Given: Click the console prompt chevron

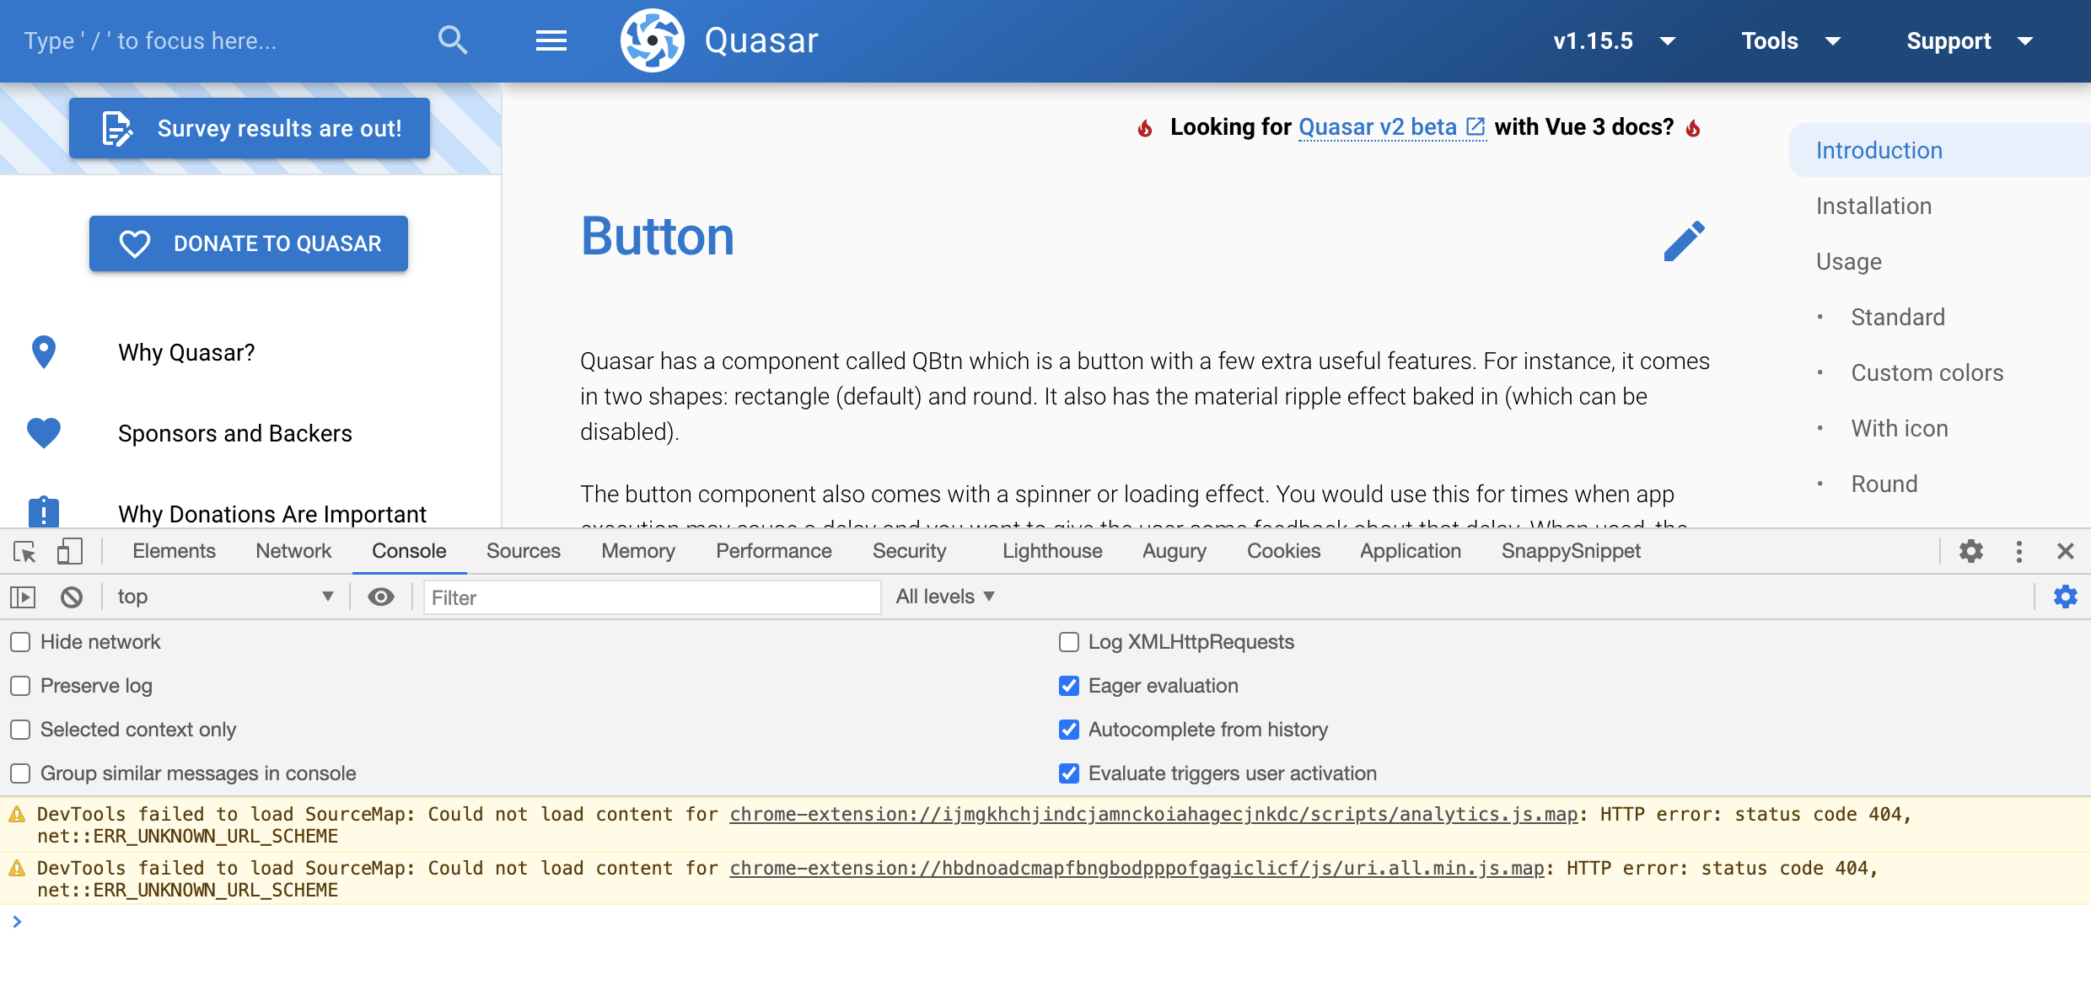Looking at the screenshot, I should [x=17, y=922].
